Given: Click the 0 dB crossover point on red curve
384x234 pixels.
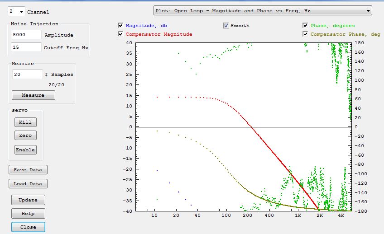Looking at the screenshot, I should point(253,127).
